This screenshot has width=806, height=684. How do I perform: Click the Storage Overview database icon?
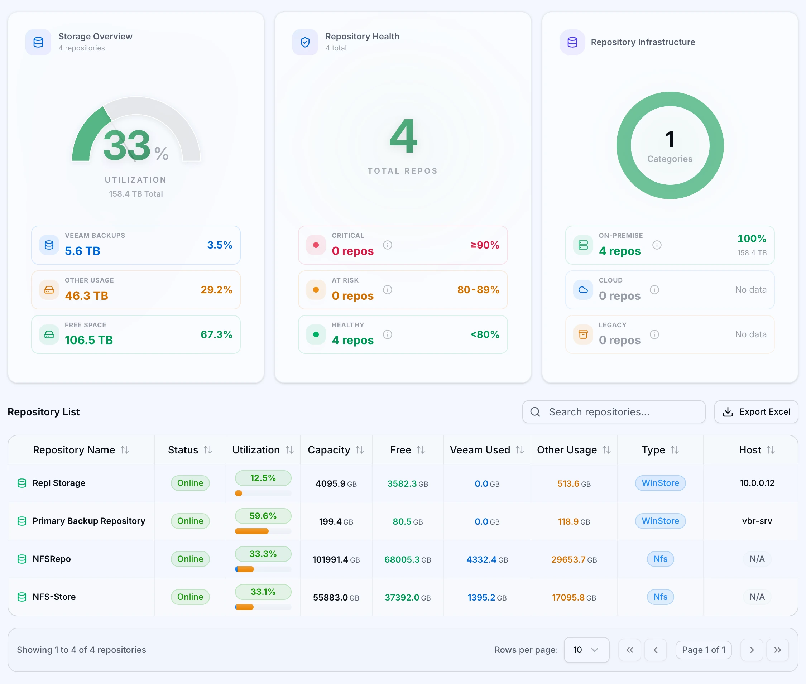[x=38, y=42]
